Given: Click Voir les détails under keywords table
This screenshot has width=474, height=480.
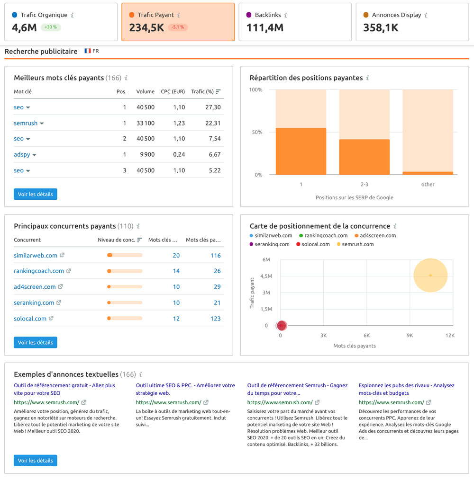Looking at the screenshot, I should click(35, 194).
